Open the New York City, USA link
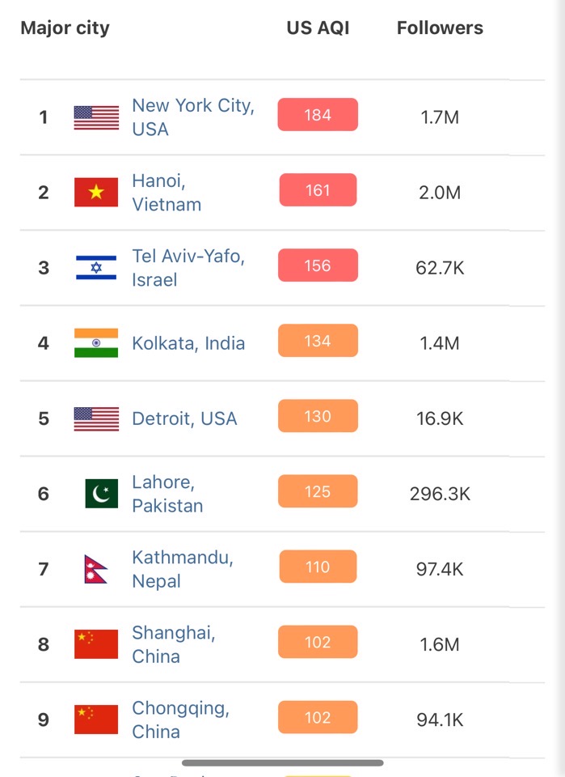This screenshot has height=777, width=565. pyautogui.click(x=192, y=117)
